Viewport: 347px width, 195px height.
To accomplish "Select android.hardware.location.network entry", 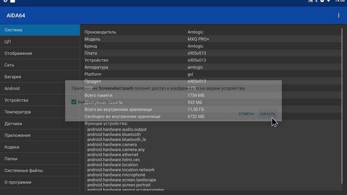I will click(x=121, y=170).
